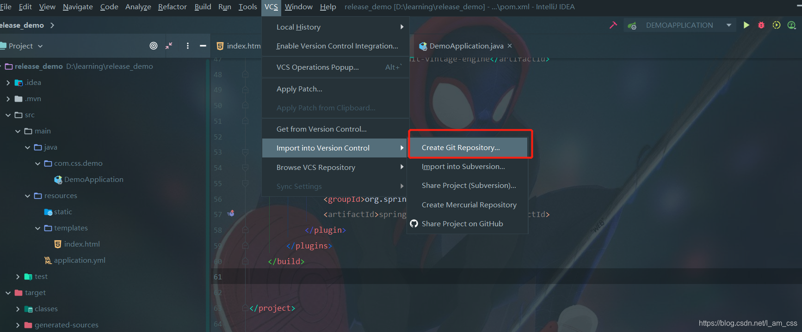Collapse all icon in Project panel
This screenshot has height=332, width=802.
pos(169,46)
